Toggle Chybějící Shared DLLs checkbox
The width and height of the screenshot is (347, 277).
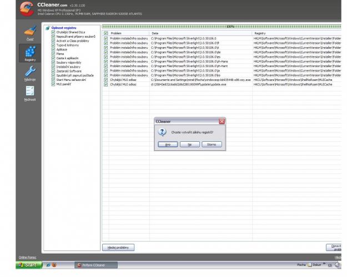pos(53,32)
